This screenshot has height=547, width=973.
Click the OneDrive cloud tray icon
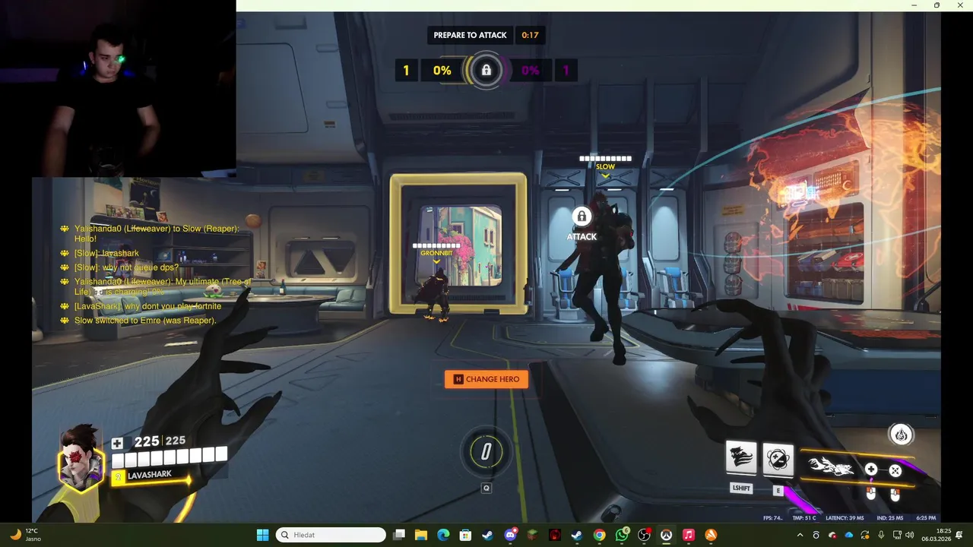[x=849, y=535]
